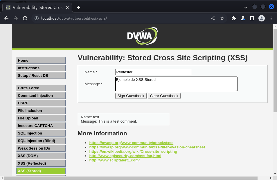277x180 pixels.
Task: Click the Name input field
Action: 154,72
